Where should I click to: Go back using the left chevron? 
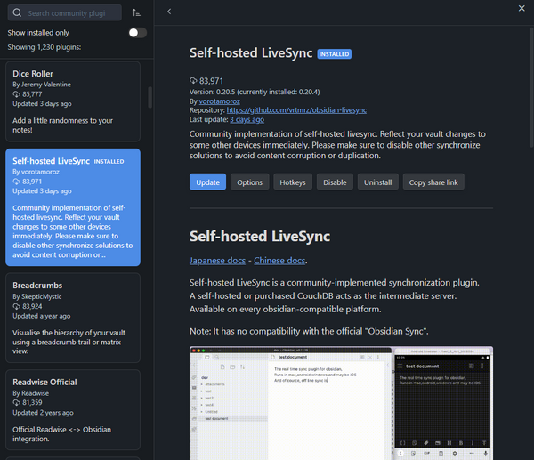click(169, 12)
